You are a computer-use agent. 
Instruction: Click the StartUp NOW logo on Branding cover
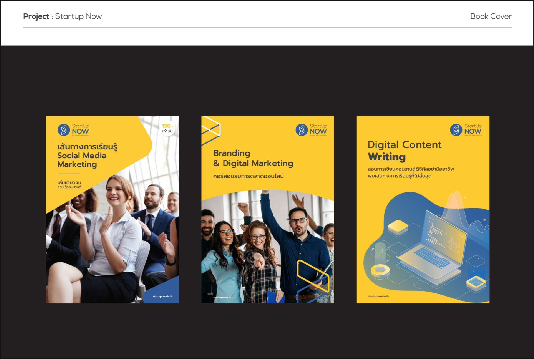point(311,130)
